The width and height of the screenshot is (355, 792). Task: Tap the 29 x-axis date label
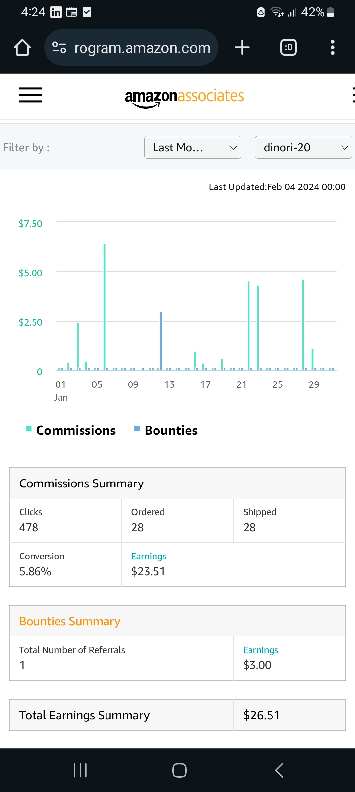coord(314,384)
